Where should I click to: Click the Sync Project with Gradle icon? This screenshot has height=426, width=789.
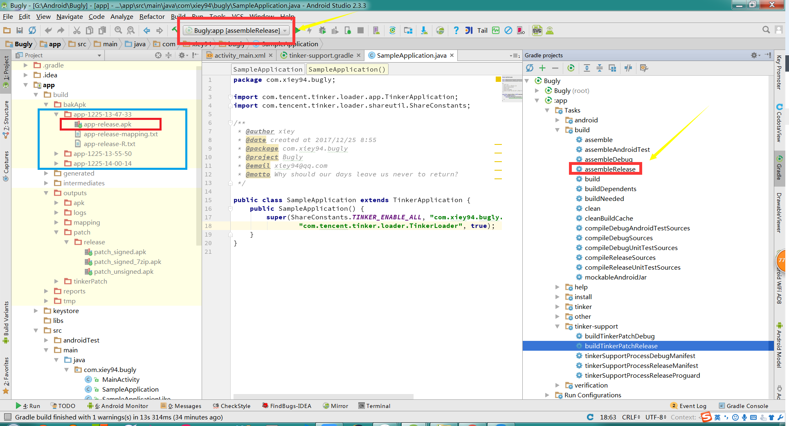click(392, 30)
